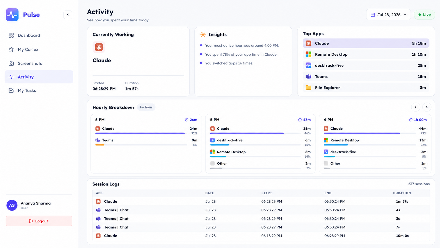Click the APP column header

(99, 193)
